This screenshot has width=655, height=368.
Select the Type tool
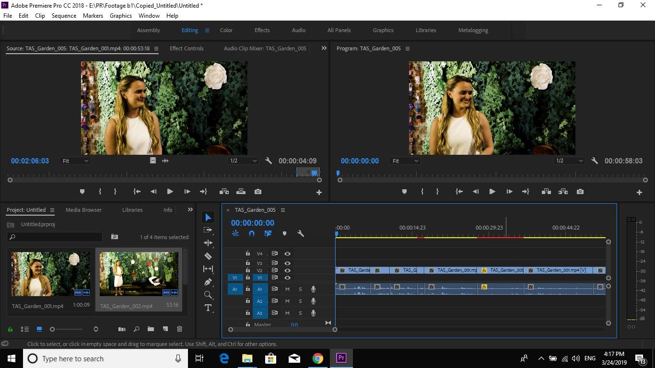pyautogui.click(x=208, y=308)
